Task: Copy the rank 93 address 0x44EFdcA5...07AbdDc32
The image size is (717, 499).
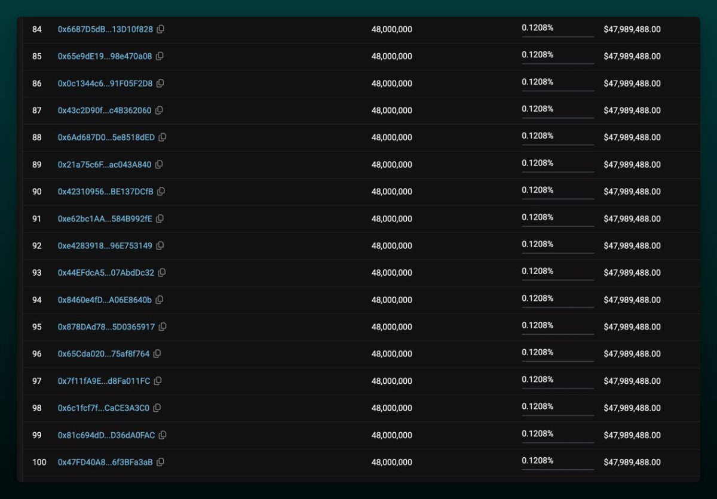Action: [162, 273]
